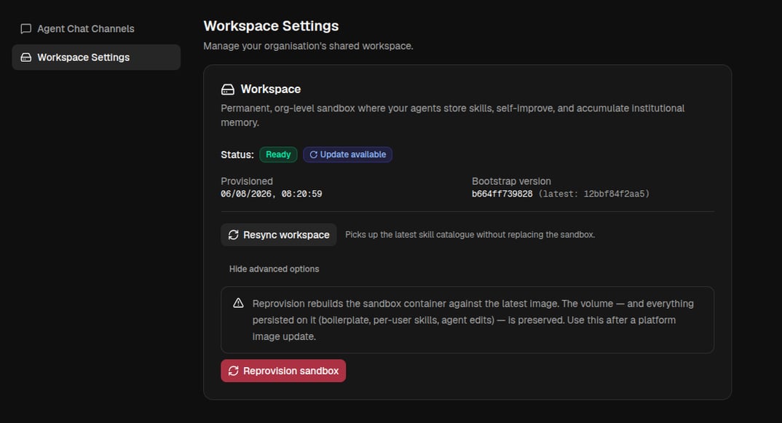
Task: Click the drive icon beside Workspace Settings
Action: pyautogui.click(x=26, y=58)
